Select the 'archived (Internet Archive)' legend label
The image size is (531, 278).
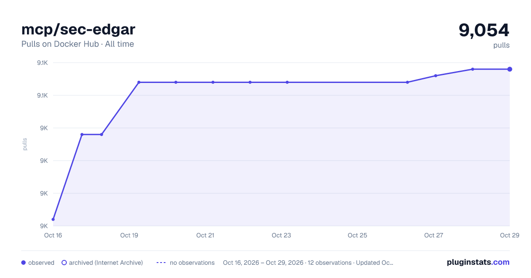tap(106, 263)
